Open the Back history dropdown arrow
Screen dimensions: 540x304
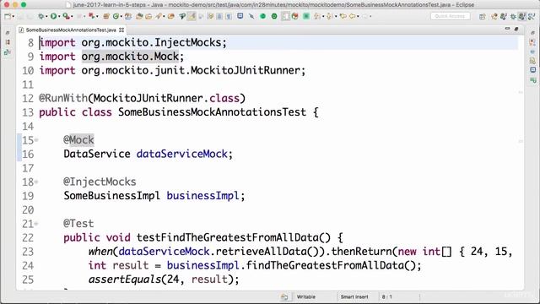click(x=358, y=16)
